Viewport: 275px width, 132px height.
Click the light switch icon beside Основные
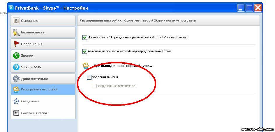pos(16,21)
